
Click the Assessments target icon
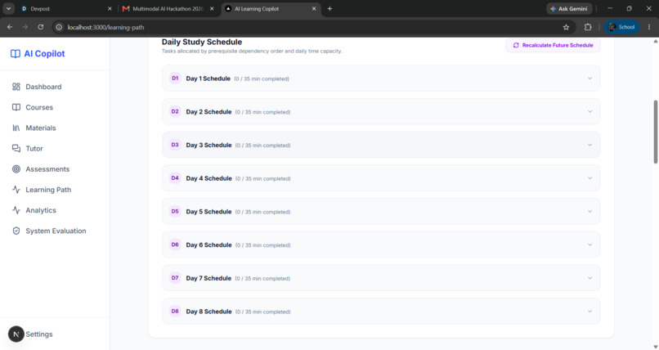[16, 169]
